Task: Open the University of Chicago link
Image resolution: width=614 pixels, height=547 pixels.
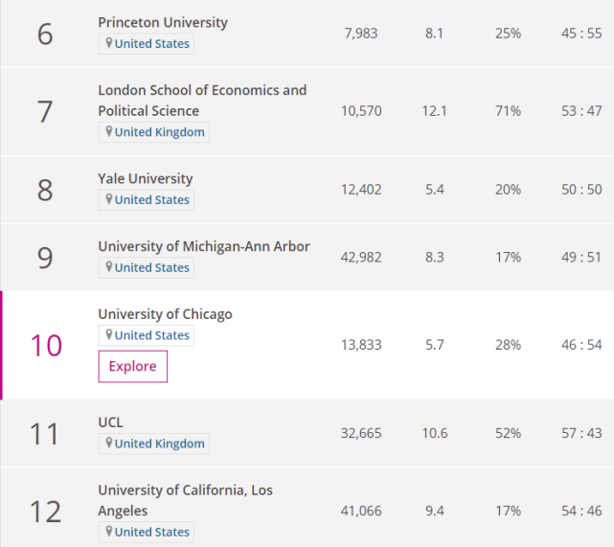Action: [165, 314]
